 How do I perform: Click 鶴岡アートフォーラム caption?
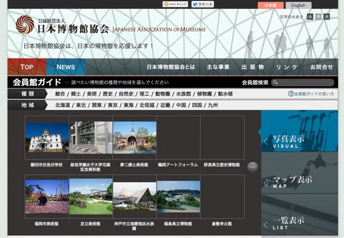point(178,165)
